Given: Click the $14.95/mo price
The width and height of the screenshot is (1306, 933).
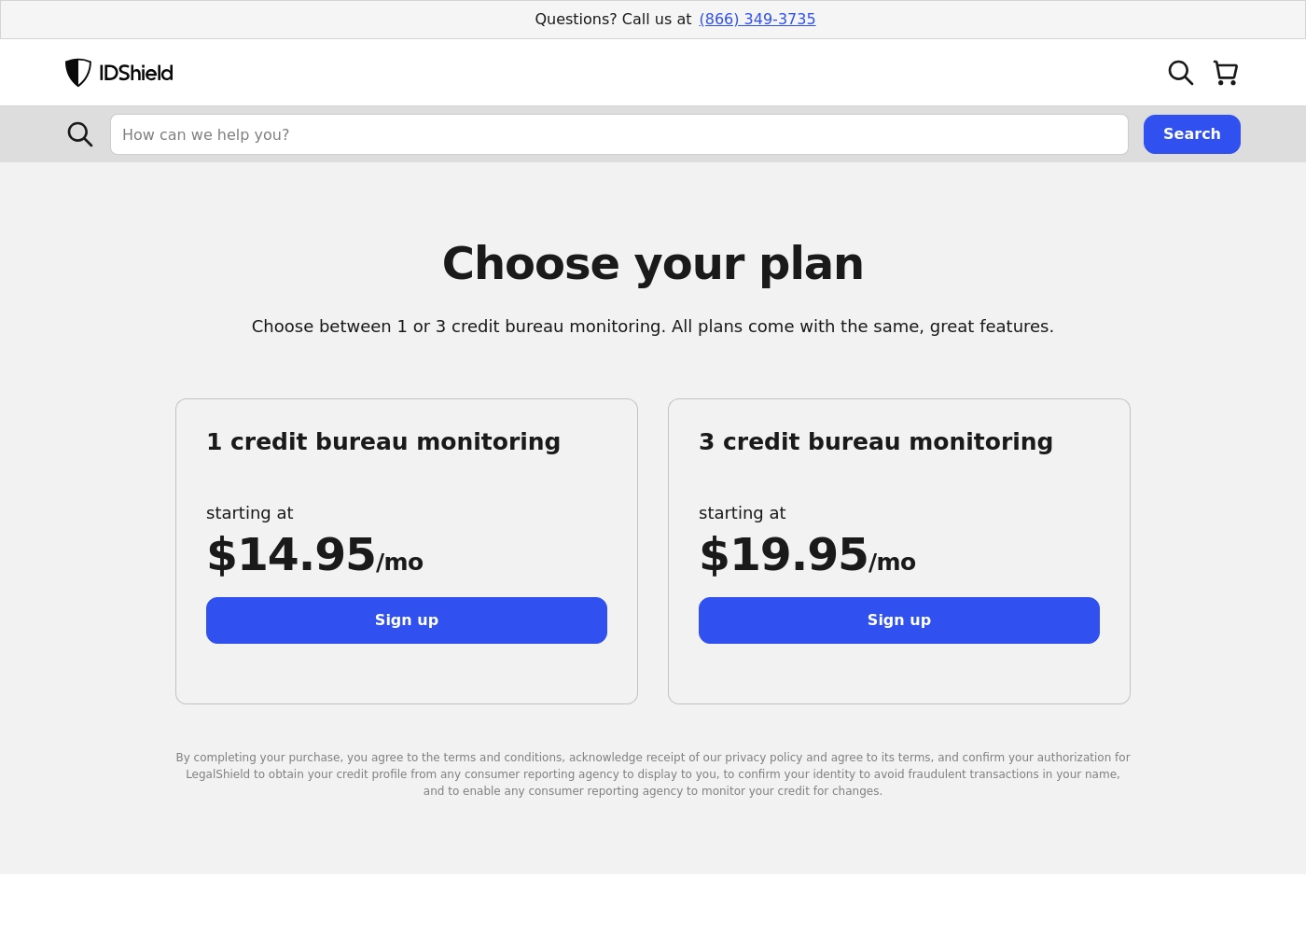Looking at the screenshot, I should point(315,555).
